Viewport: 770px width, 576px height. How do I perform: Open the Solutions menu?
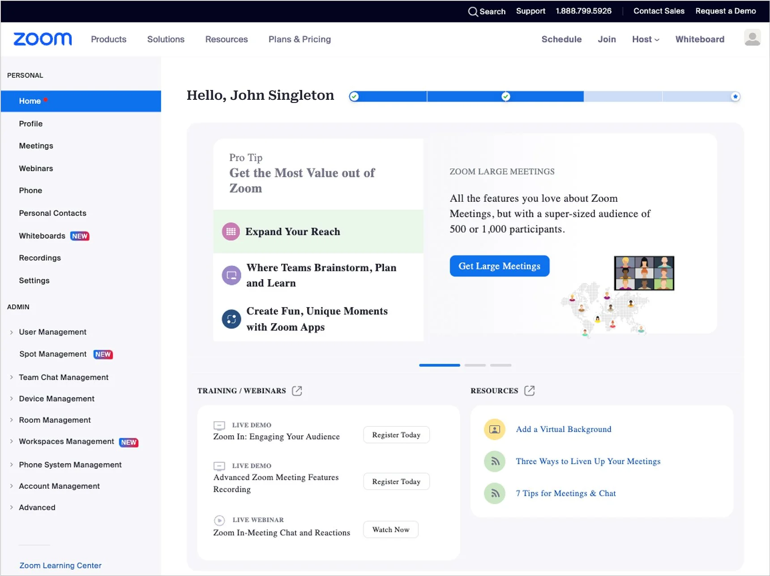click(x=166, y=39)
